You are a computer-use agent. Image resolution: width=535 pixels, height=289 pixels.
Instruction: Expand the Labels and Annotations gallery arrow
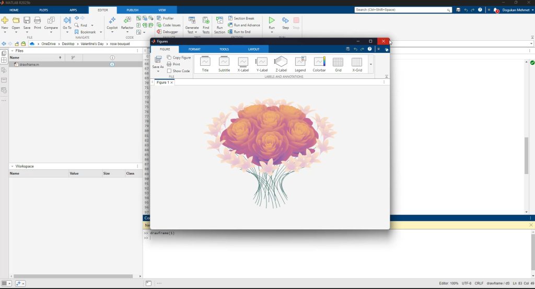click(x=371, y=64)
